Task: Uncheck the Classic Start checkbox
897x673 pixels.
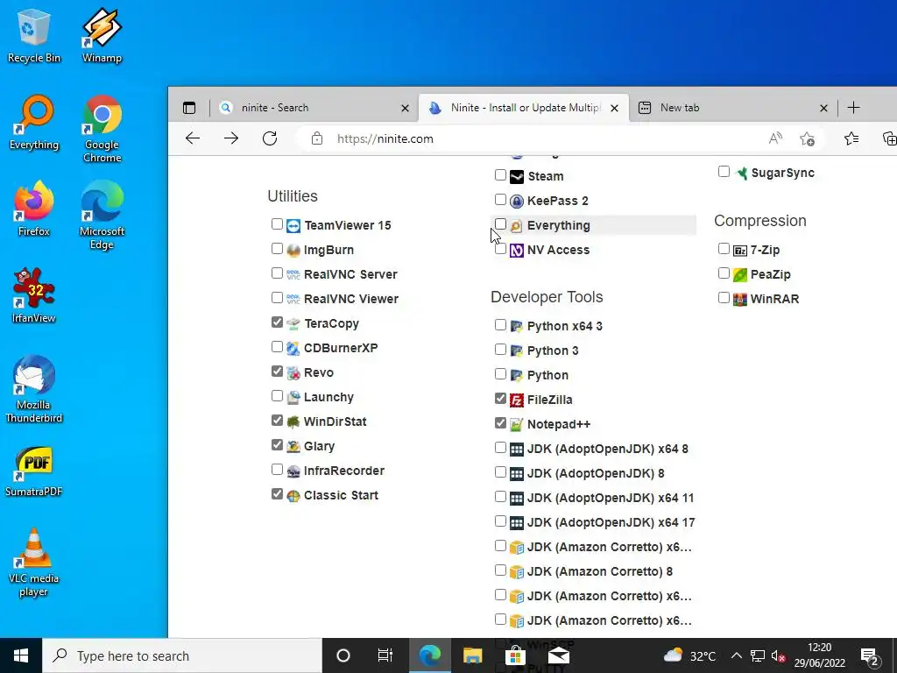Action: (x=277, y=494)
